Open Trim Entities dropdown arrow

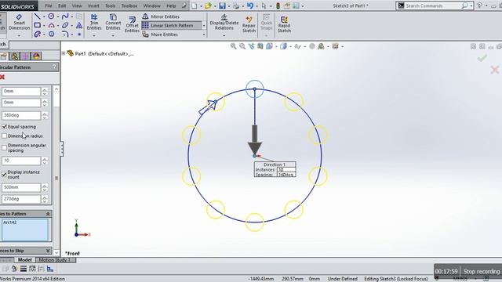(94, 35)
